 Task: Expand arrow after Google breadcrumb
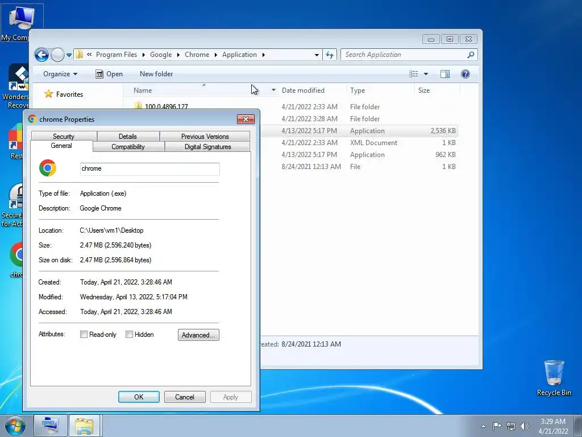[178, 55]
